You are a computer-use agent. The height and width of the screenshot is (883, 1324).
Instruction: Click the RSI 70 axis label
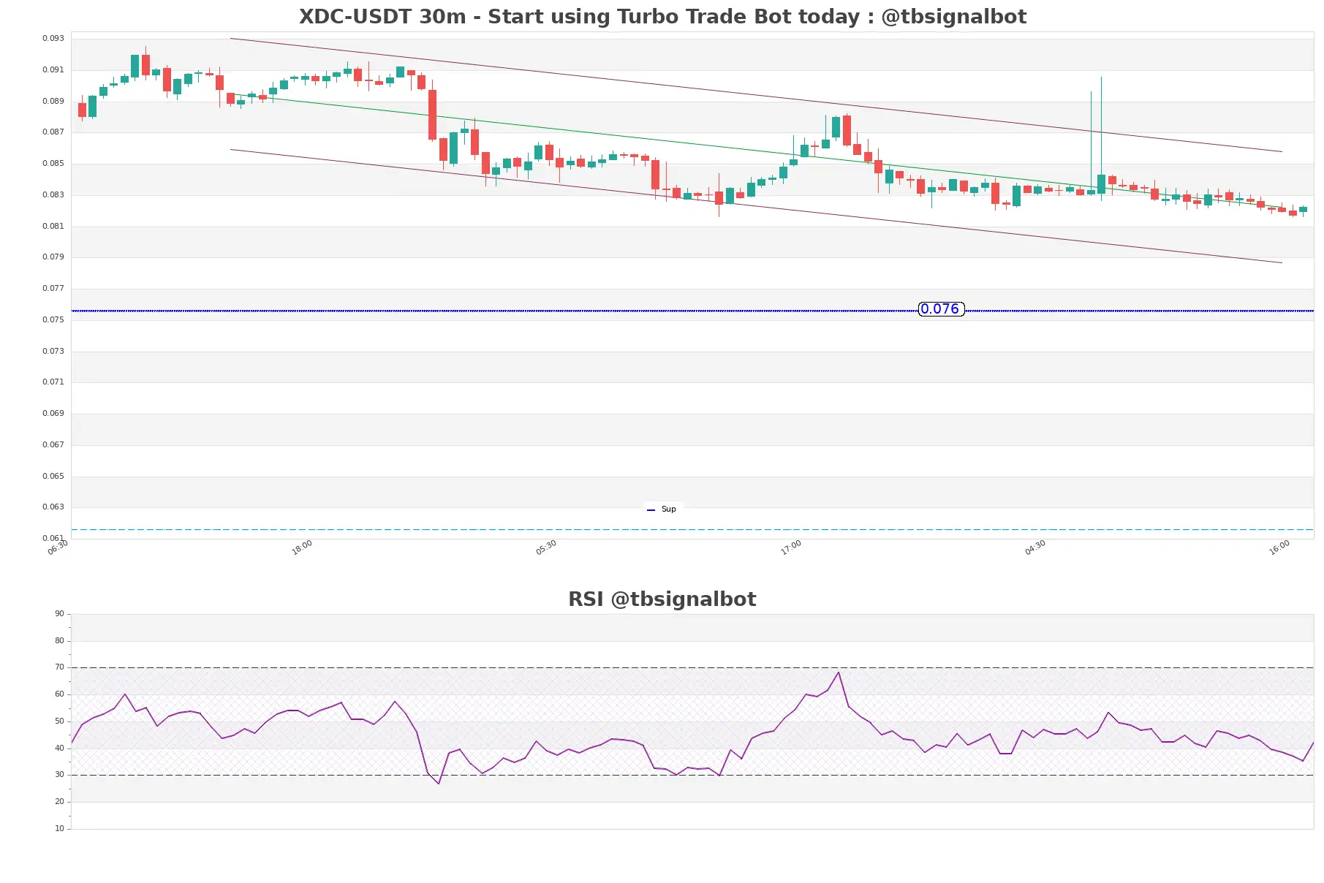[x=59, y=667]
